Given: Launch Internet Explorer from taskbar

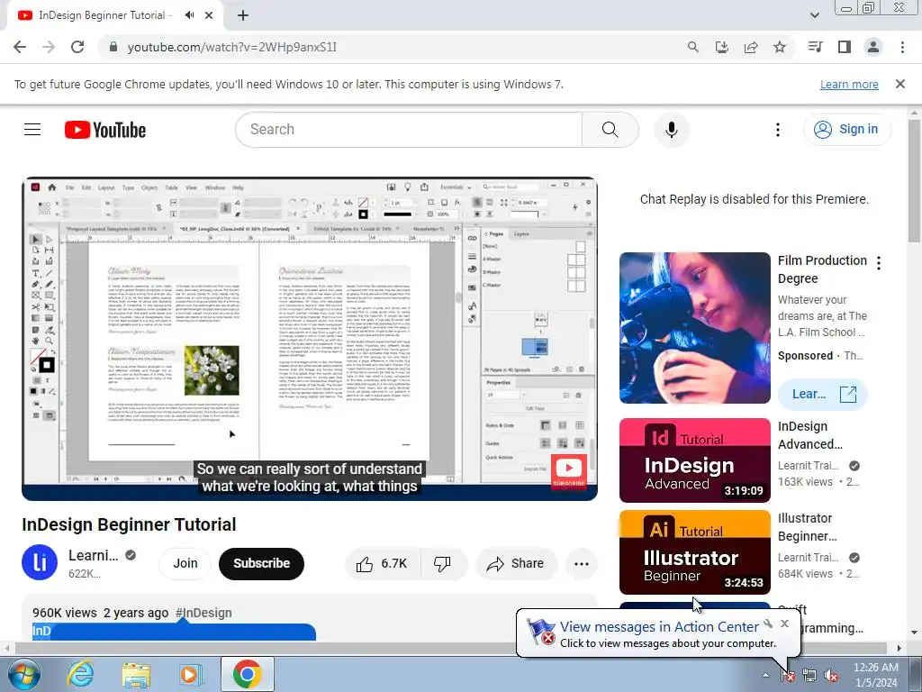Looking at the screenshot, I should tap(80, 674).
